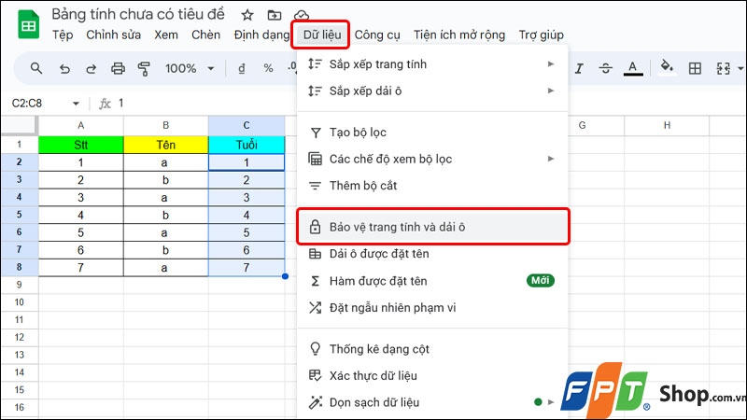The height and width of the screenshot is (420, 747).
Task: Open the name box dropdown arrow
Action: [x=76, y=104]
